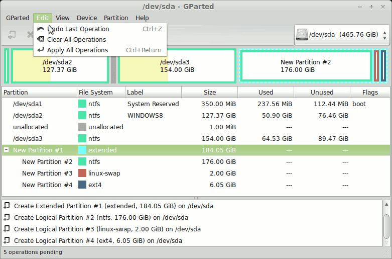The height and width of the screenshot is (259, 392).
Task: Select New Partition #2 block in disk map
Action: (306, 66)
